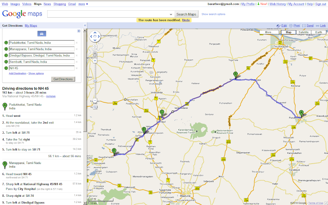The image size is (328, 205).
Task: Click map marker B at Manapparai
Action: [235, 75]
